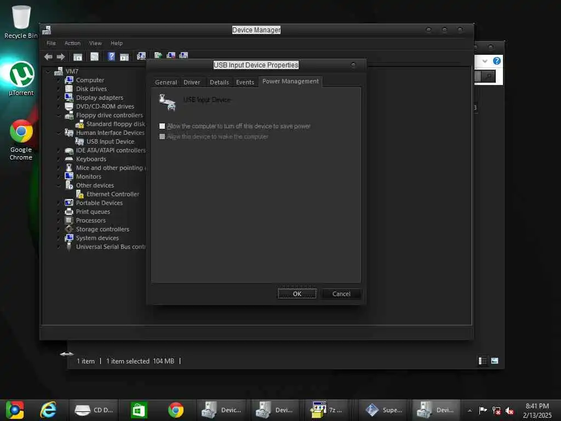
Task: Expand the Display adapters category
Action: pos(59,98)
